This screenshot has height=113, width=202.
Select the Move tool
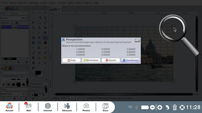pyautogui.click(x=45, y=28)
